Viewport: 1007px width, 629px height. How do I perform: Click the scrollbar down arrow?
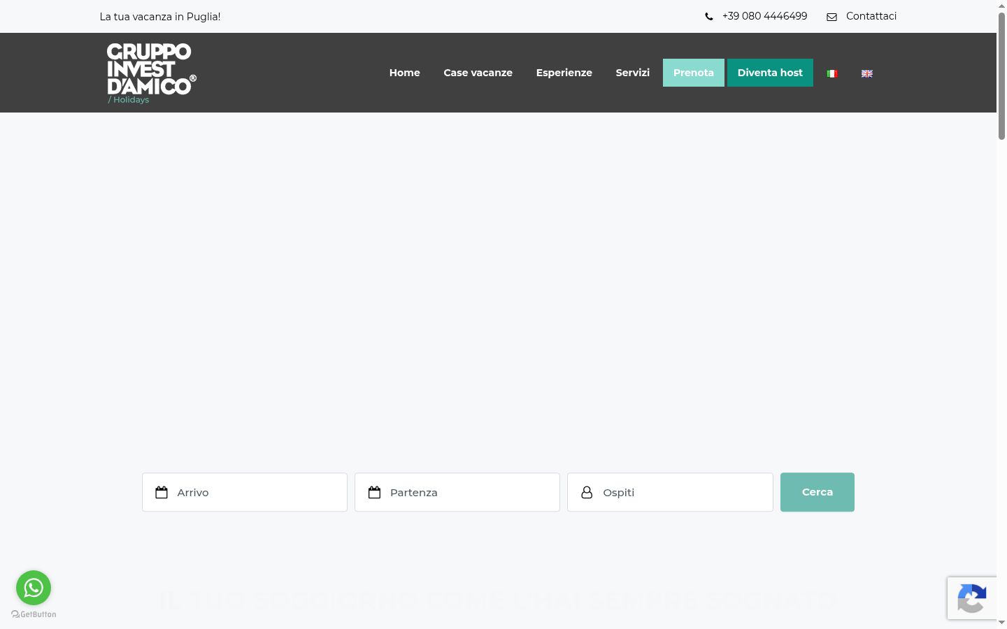(x=1001, y=623)
